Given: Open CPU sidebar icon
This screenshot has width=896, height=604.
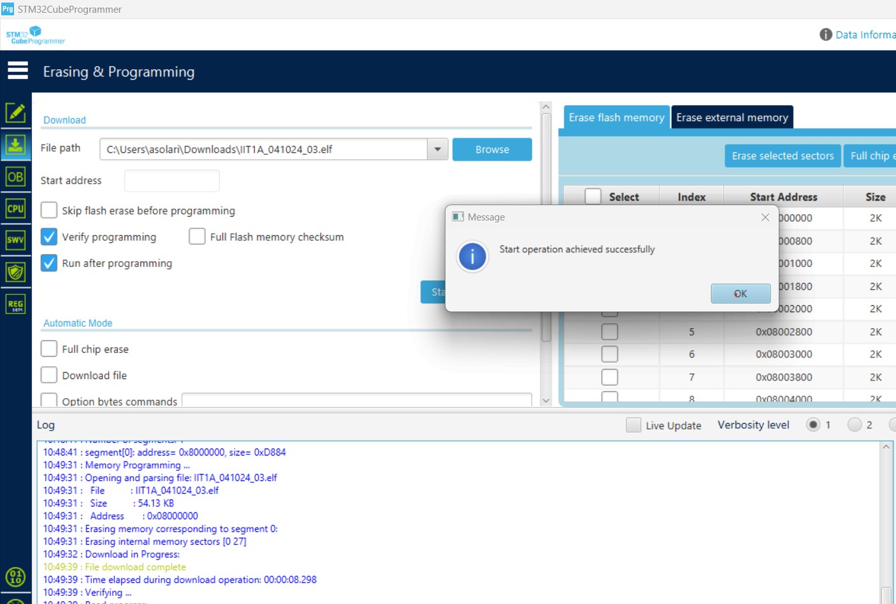Looking at the screenshot, I should point(15,208).
